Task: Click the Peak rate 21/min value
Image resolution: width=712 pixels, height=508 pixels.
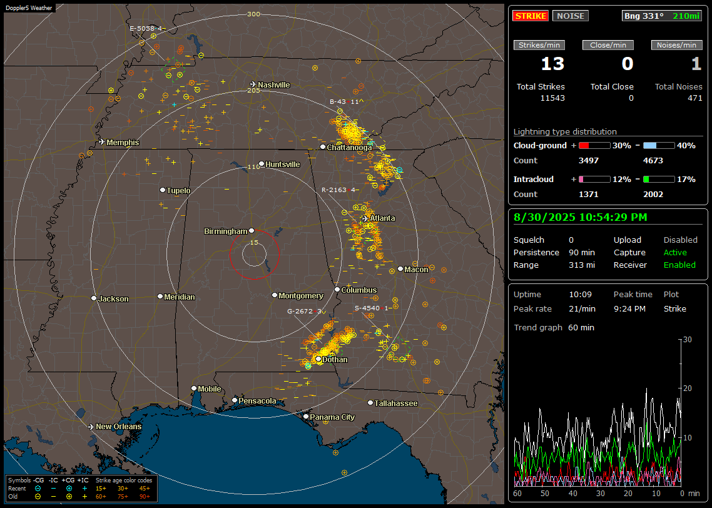Action: pyautogui.click(x=583, y=308)
